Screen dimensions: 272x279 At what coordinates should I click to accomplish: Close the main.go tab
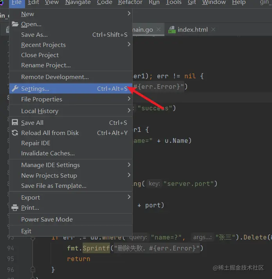[159, 29]
